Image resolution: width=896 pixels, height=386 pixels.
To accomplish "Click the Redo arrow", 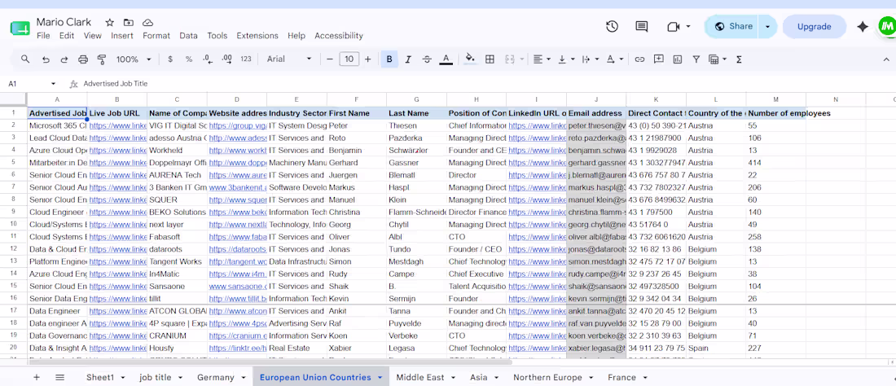I will click(64, 59).
